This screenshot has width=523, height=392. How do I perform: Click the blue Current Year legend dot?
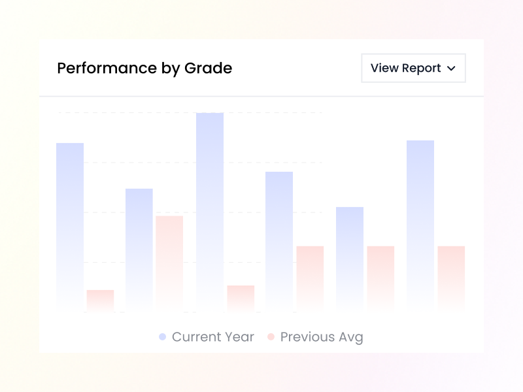(x=162, y=337)
